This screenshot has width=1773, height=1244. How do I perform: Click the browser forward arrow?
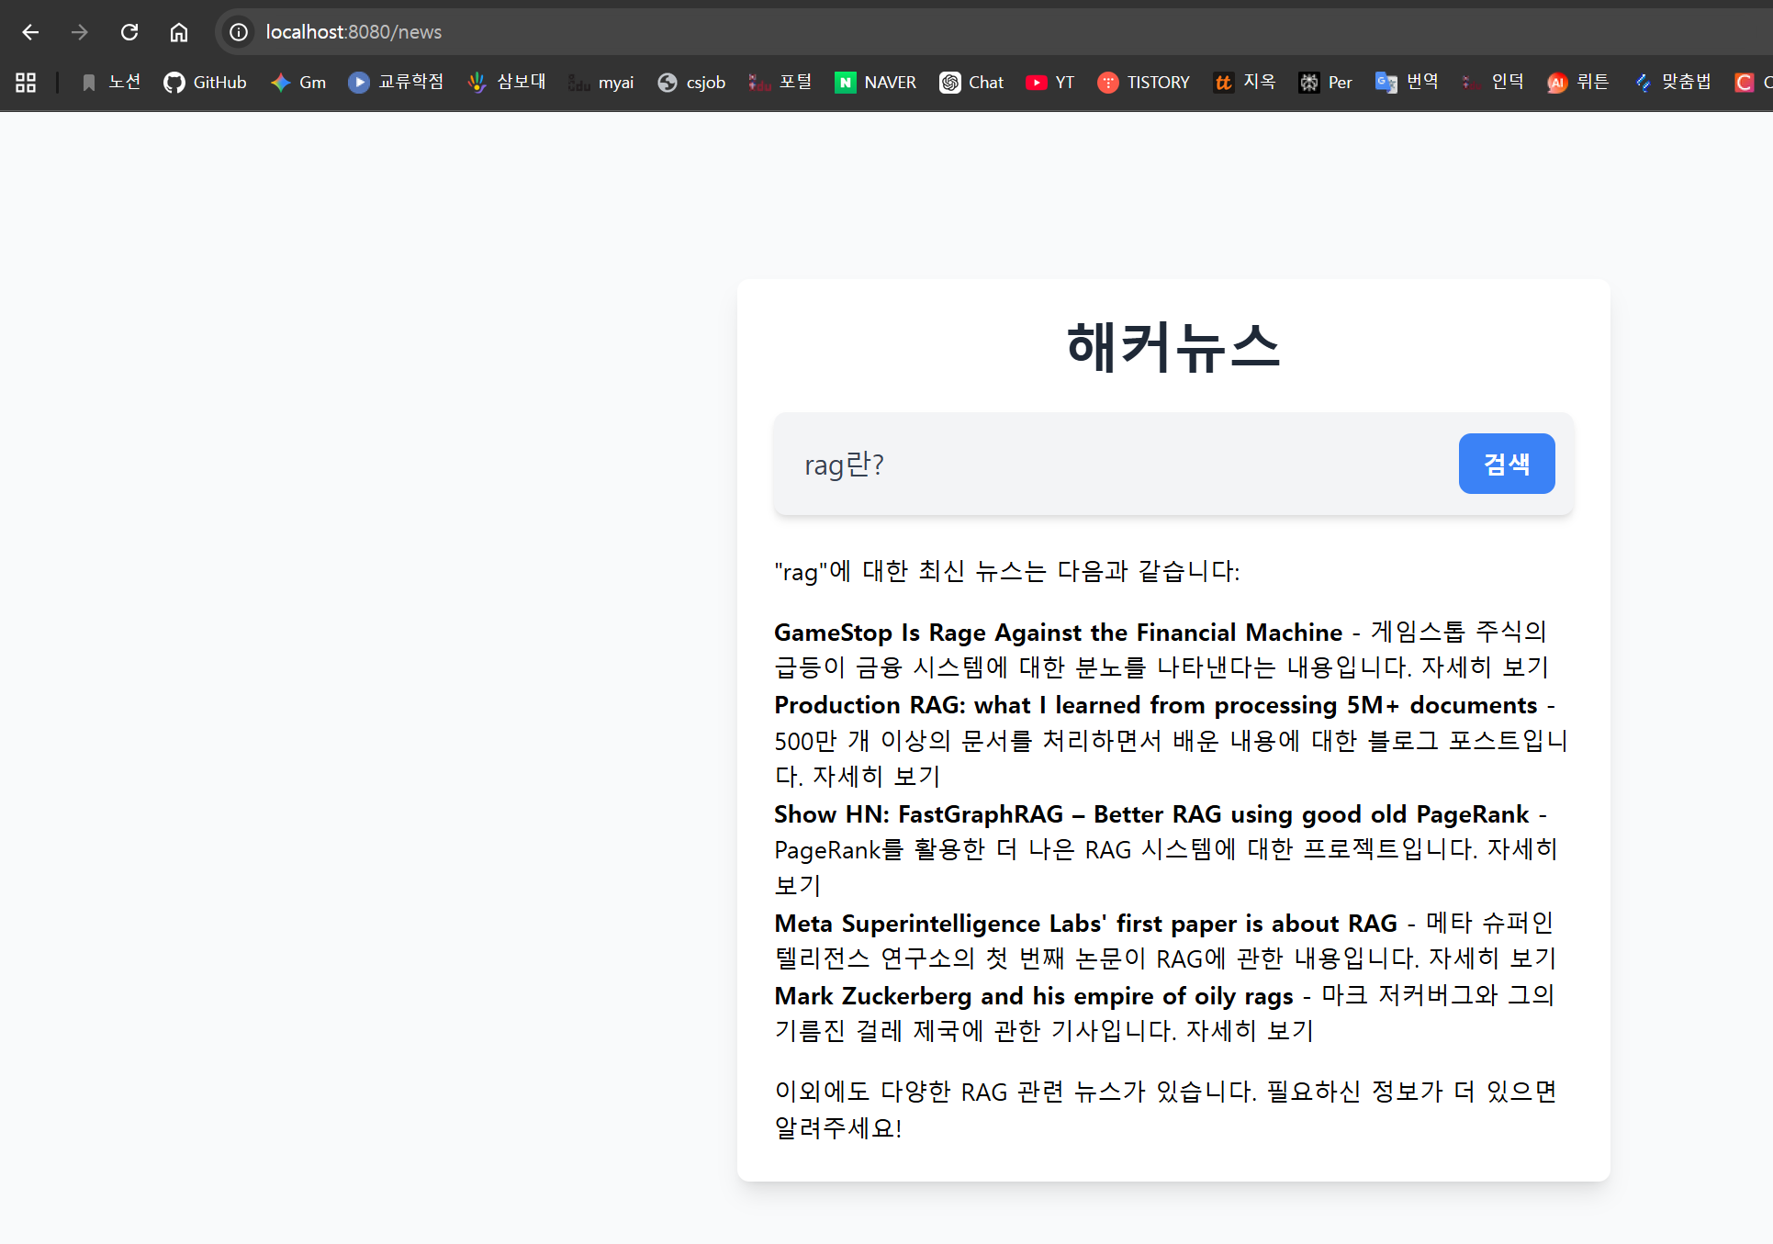pyautogui.click(x=80, y=32)
